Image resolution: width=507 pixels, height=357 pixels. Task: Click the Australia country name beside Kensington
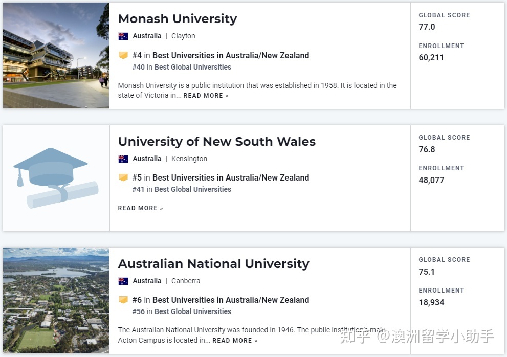pyautogui.click(x=147, y=159)
